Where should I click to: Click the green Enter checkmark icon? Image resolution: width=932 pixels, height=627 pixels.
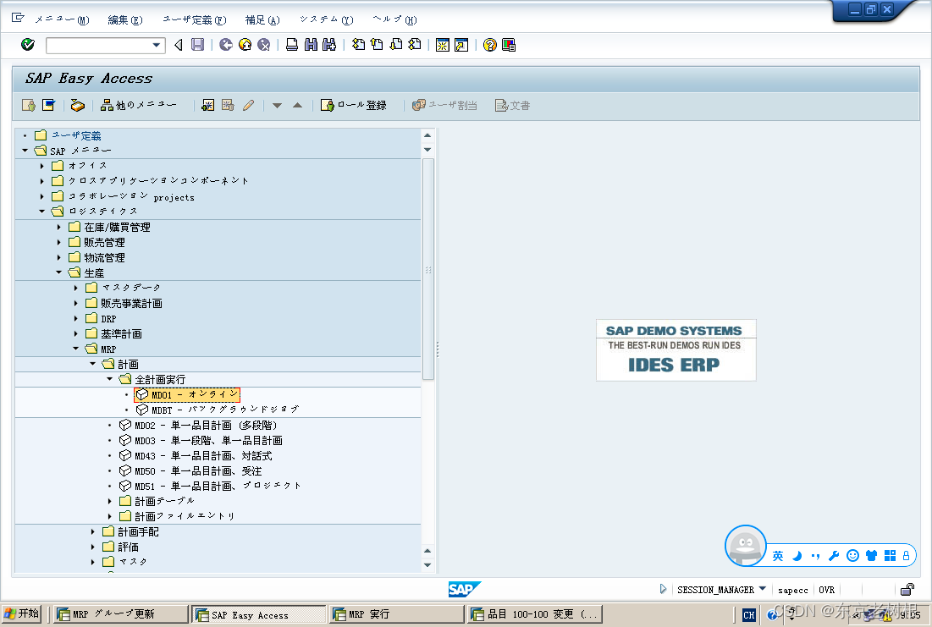(28, 45)
